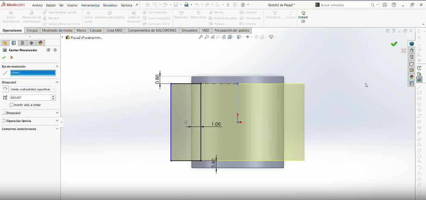Open dropdown arrow next to Options gear
The height and width of the screenshot is (200, 426).
coord(248,5)
